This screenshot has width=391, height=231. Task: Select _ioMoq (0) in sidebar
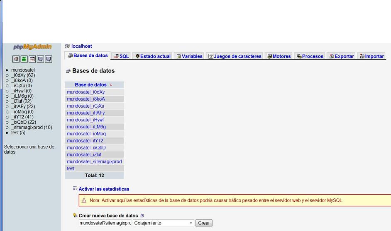tap(22, 112)
